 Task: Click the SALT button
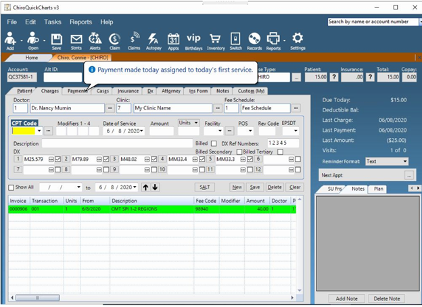[204, 187]
